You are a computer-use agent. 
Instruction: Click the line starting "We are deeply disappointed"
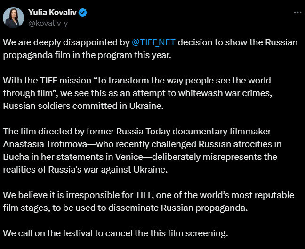150,42
